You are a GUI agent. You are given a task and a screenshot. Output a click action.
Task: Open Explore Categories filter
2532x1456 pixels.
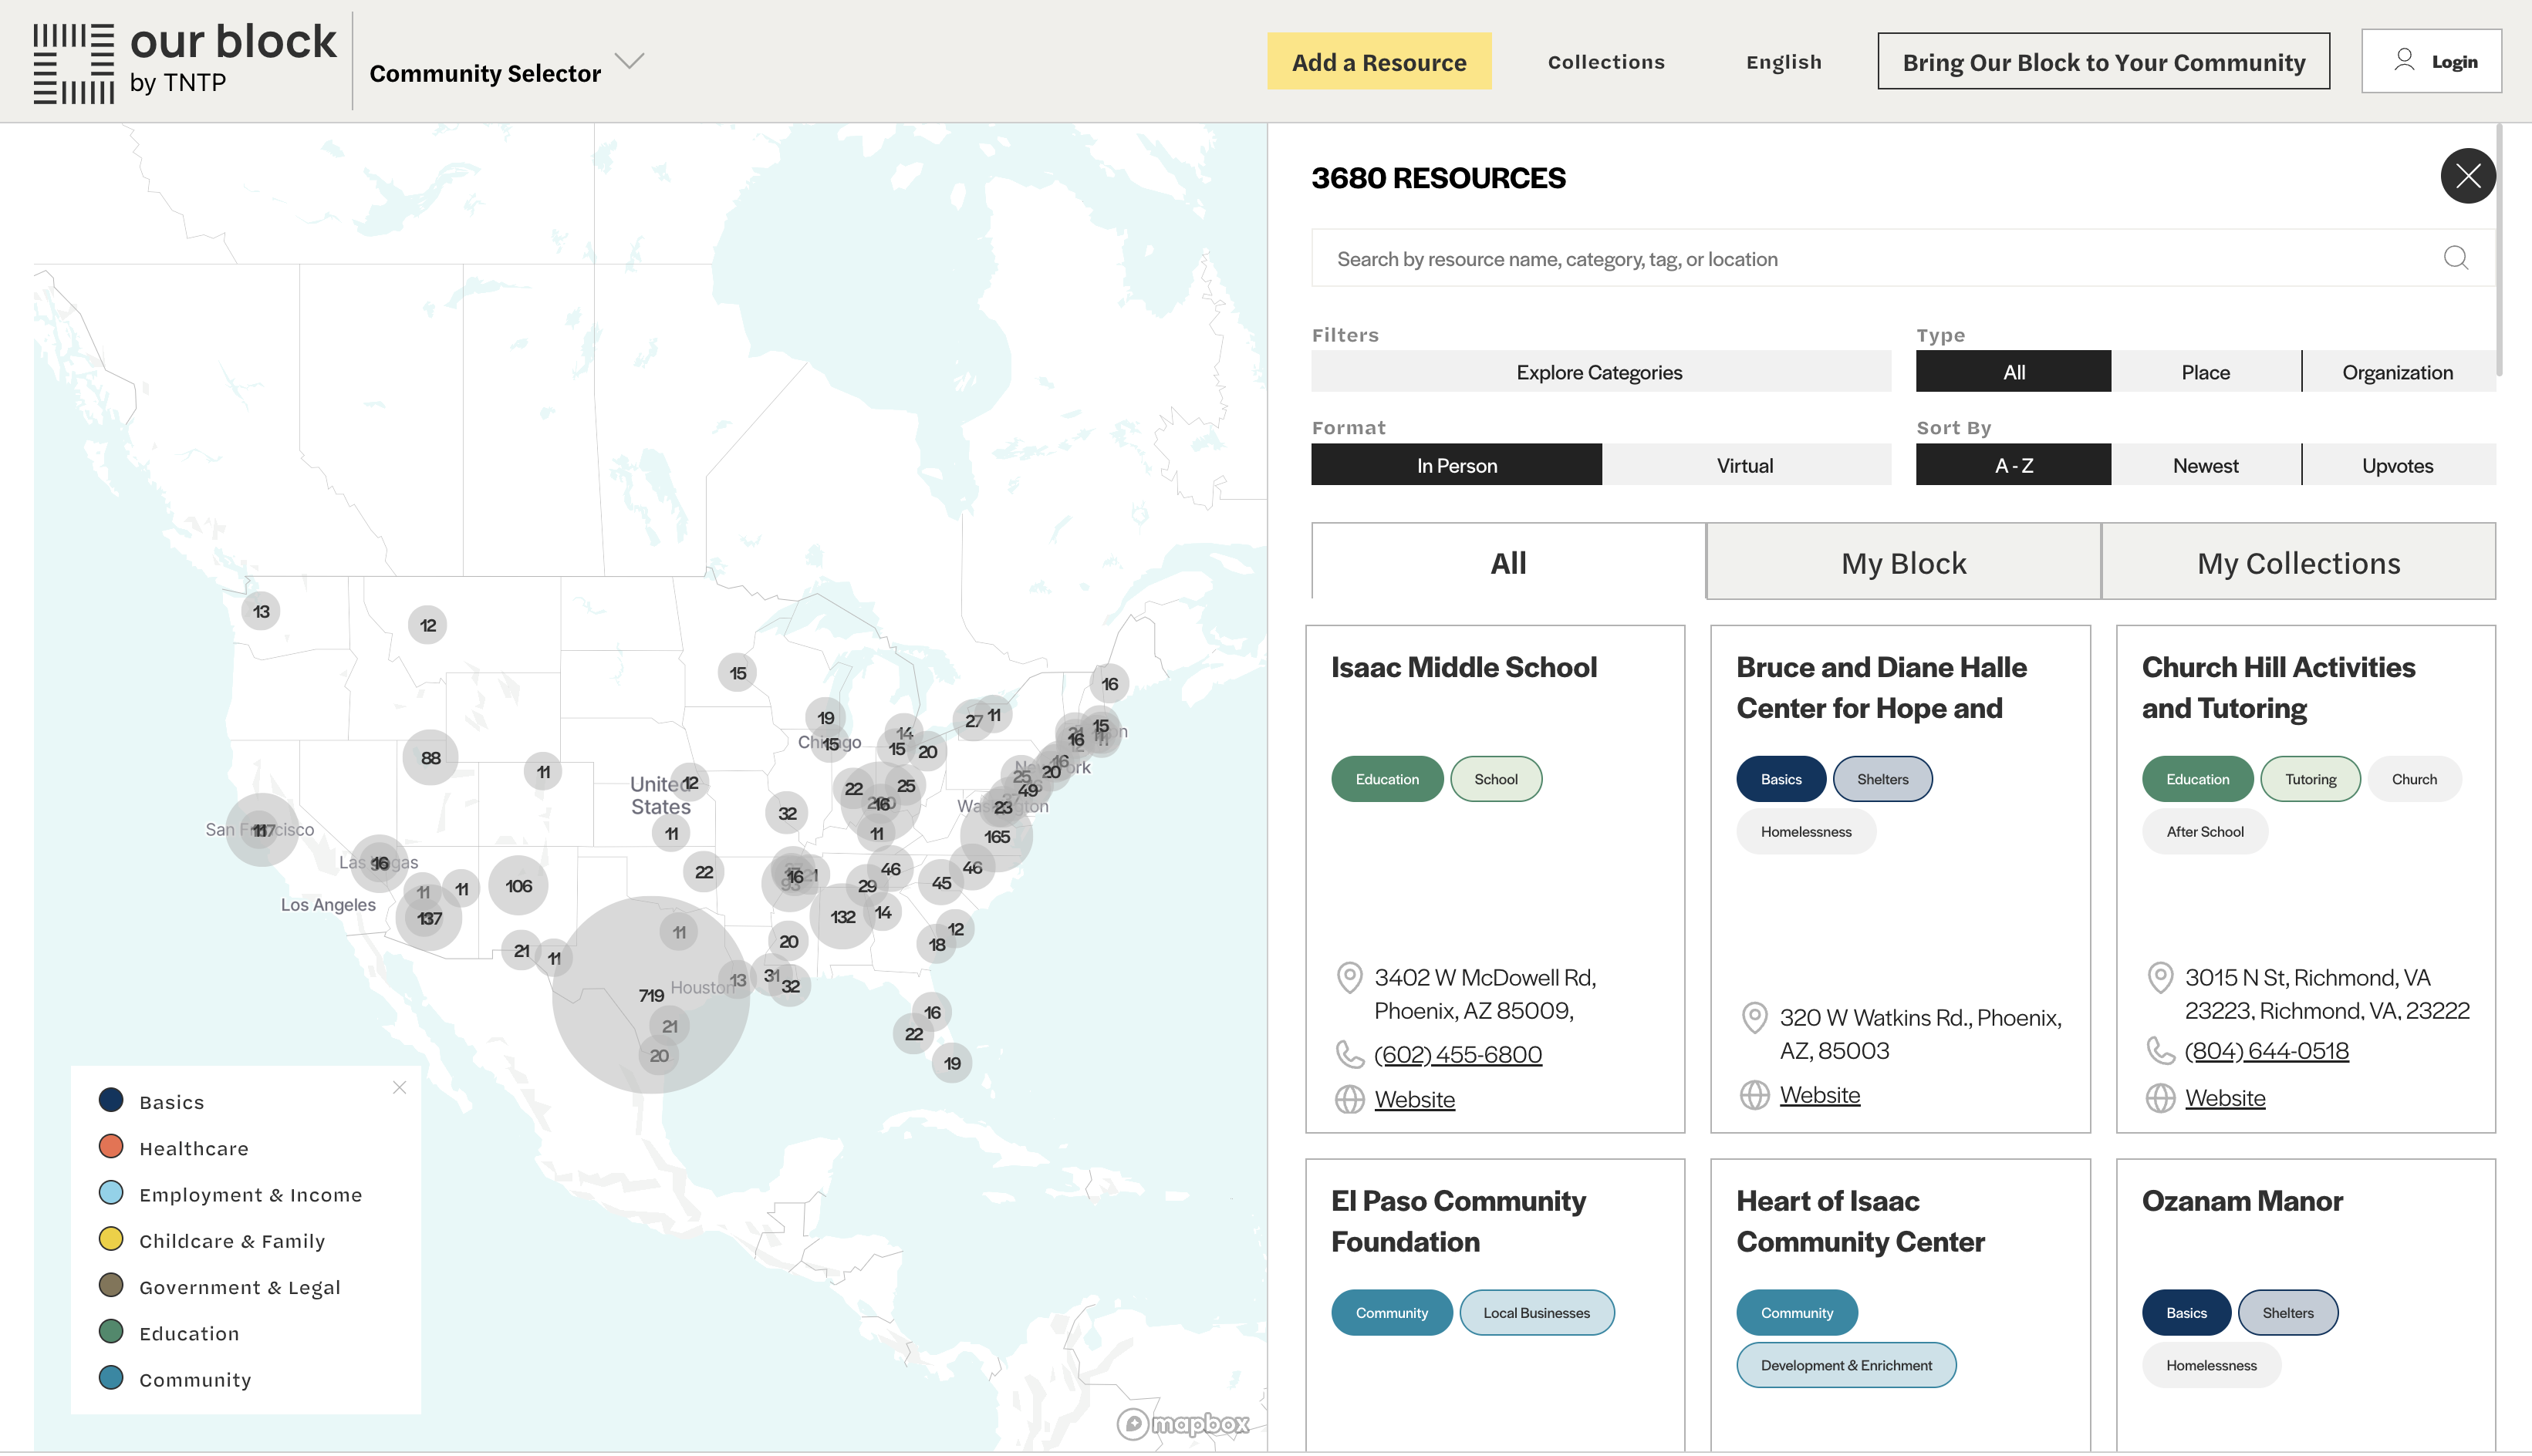(1599, 372)
